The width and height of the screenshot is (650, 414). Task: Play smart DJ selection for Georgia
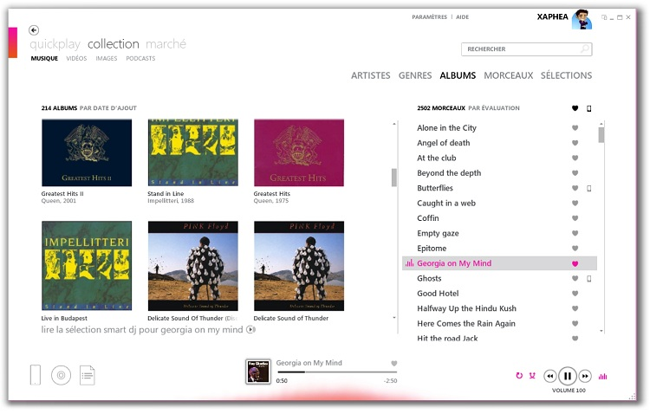(x=250, y=329)
